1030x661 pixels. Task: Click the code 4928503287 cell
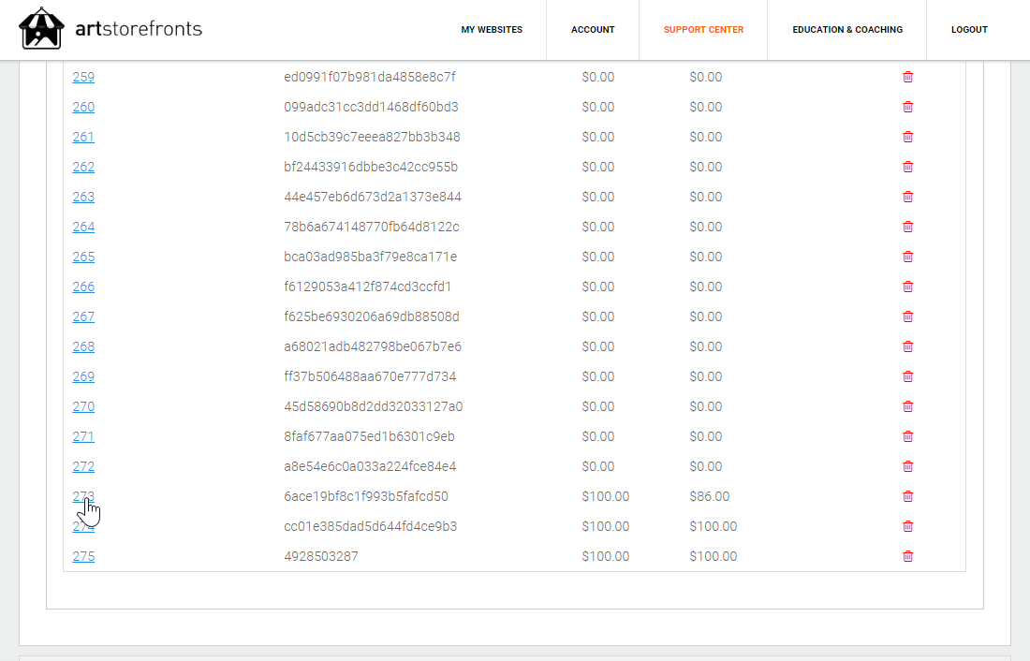click(x=320, y=556)
